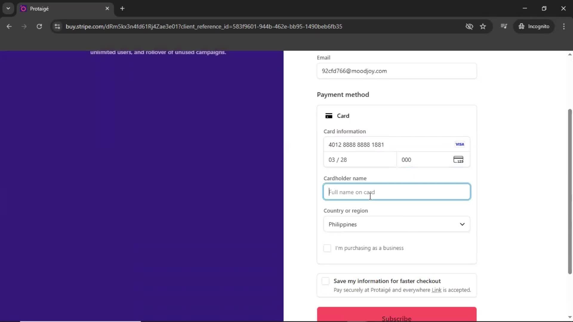Click the browser back arrow

[9, 26]
